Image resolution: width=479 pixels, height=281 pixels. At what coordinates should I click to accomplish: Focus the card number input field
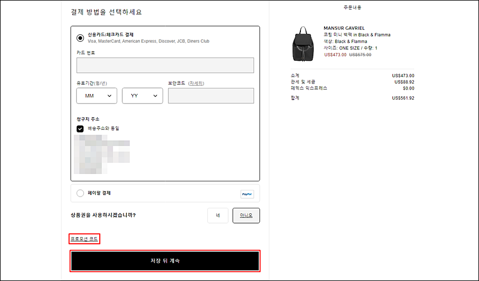[165, 65]
